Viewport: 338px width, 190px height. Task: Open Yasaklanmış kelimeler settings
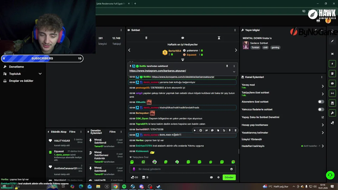283,133
